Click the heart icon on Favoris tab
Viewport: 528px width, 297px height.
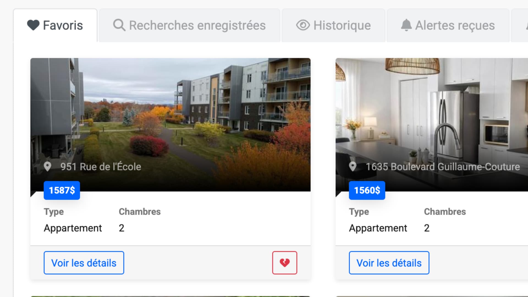tap(33, 25)
